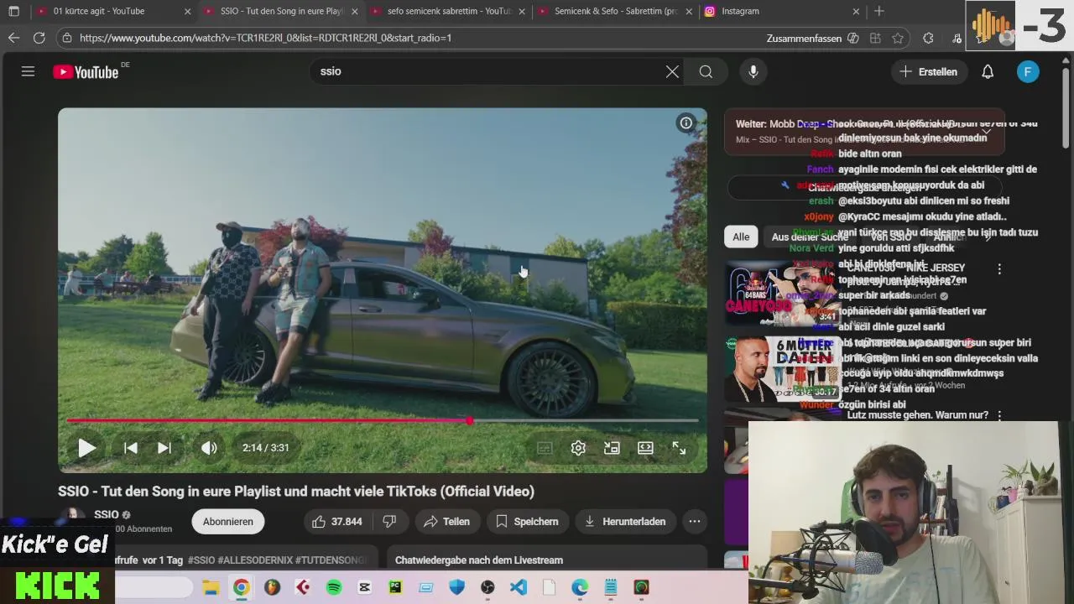Open YouTube notifications bell
The height and width of the screenshot is (604, 1074).
(x=988, y=71)
